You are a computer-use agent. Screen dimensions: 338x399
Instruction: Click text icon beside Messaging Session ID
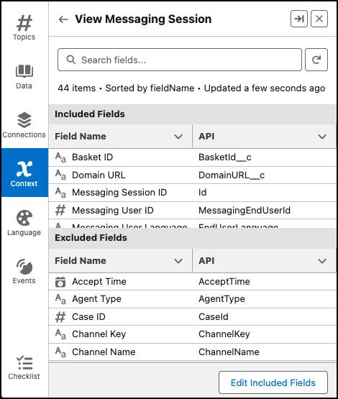60,193
